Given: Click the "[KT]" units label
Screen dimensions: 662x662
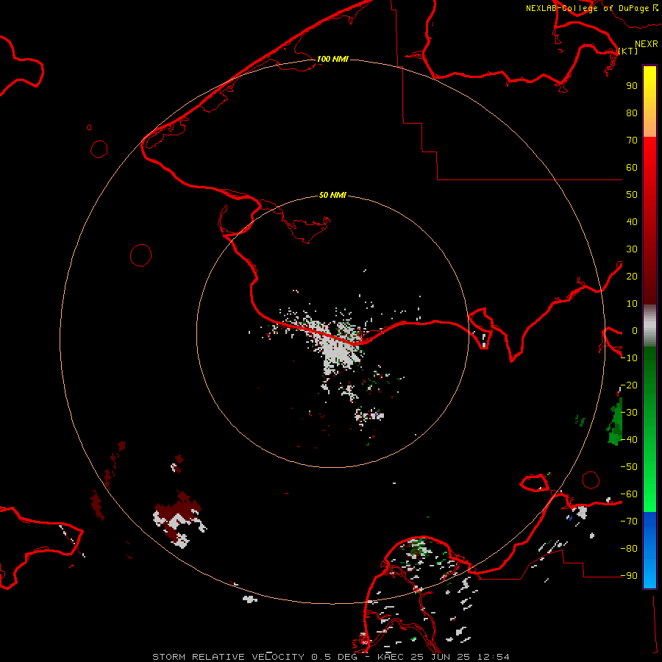Looking at the screenshot, I should pyautogui.click(x=628, y=51).
